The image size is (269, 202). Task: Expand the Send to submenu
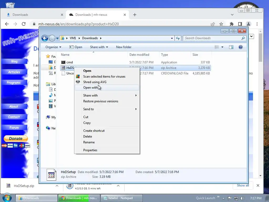[107, 109]
